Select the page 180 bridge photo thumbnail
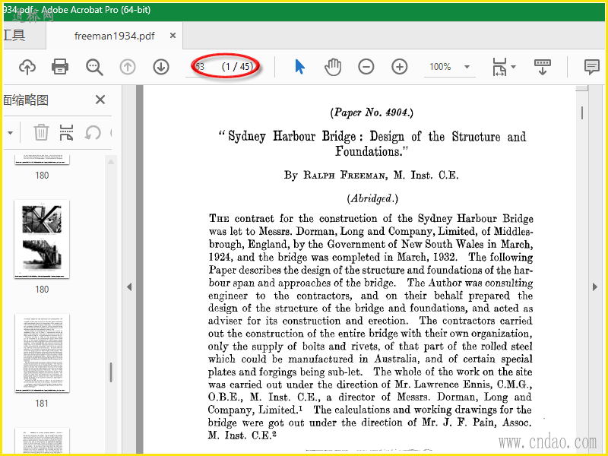Image resolution: width=608 pixels, height=456 pixels. pos(42,239)
